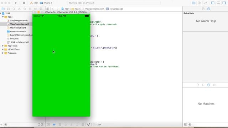
Task: Filter by source-controlled files
Action: pyautogui.click(x=42, y=124)
